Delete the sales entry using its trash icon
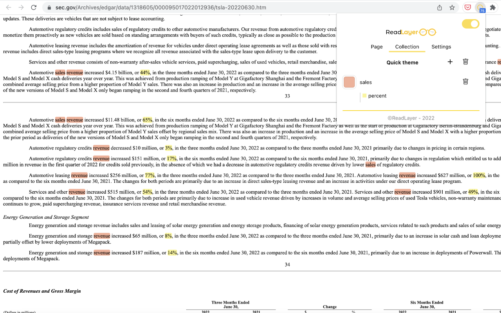The height and width of the screenshot is (313, 501). coord(465,82)
